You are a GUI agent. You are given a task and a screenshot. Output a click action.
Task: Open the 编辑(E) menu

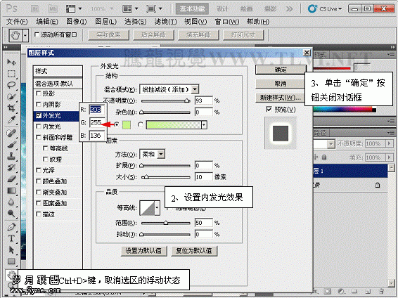(x=47, y=22)
